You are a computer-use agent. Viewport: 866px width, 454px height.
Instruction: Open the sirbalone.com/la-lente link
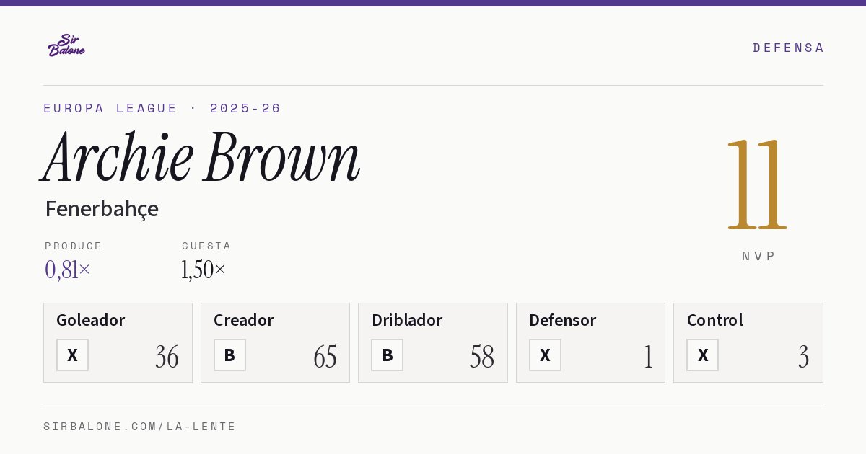click(140, 427)
